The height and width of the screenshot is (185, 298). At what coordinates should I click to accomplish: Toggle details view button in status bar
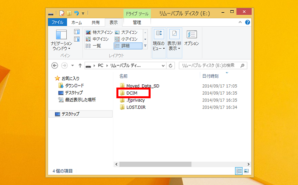pos(239,171)
